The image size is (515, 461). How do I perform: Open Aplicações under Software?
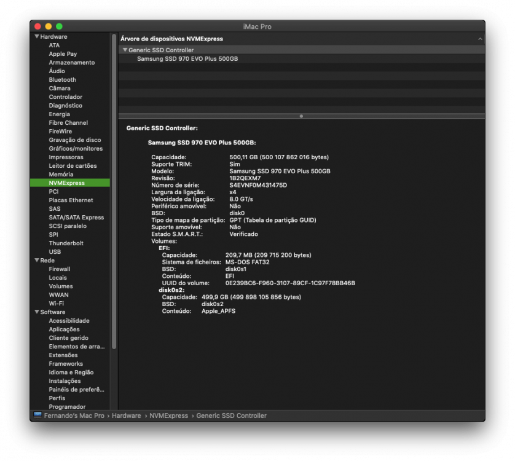[64, 329]
